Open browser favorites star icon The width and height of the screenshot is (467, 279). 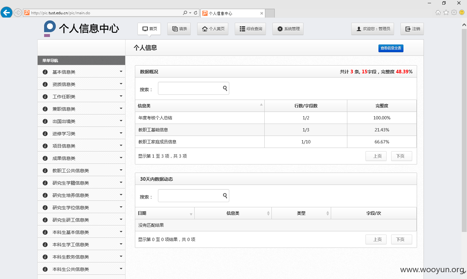coord(446,12)
